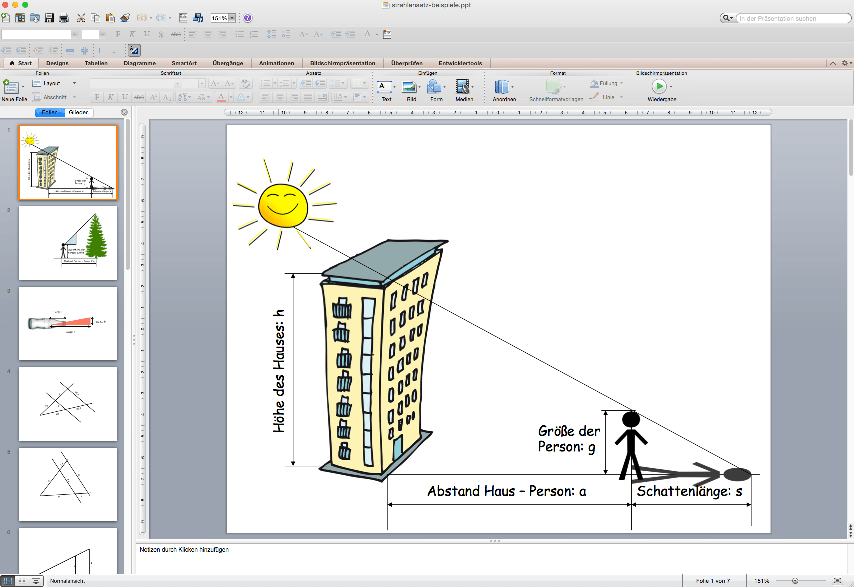Viewport: 854px width, 587px height.
Task: Open the Diagramme ribbon tab
Action: (140, 63)
